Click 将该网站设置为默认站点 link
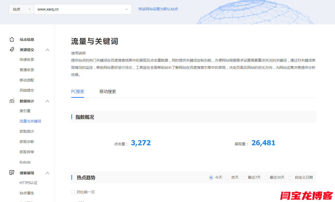This screenshot has height=202, width=335. click(x=158, y=9)
